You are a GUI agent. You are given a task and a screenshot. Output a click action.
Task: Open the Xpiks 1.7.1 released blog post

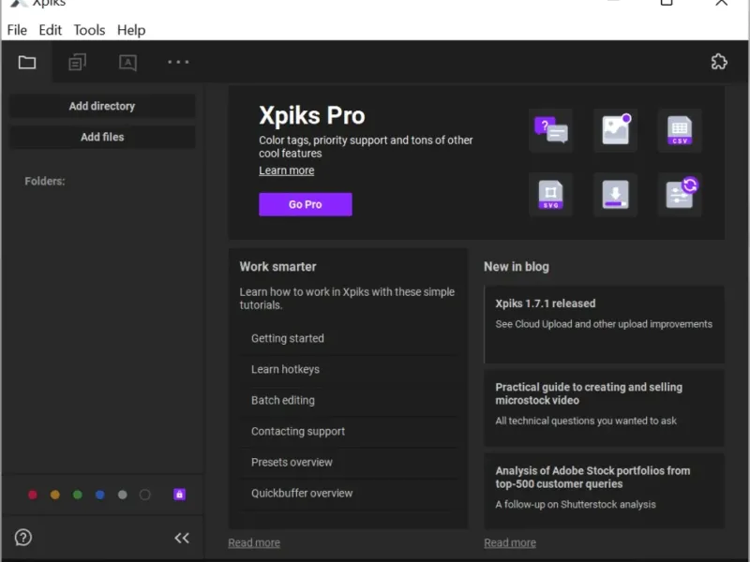click(604, 324)
